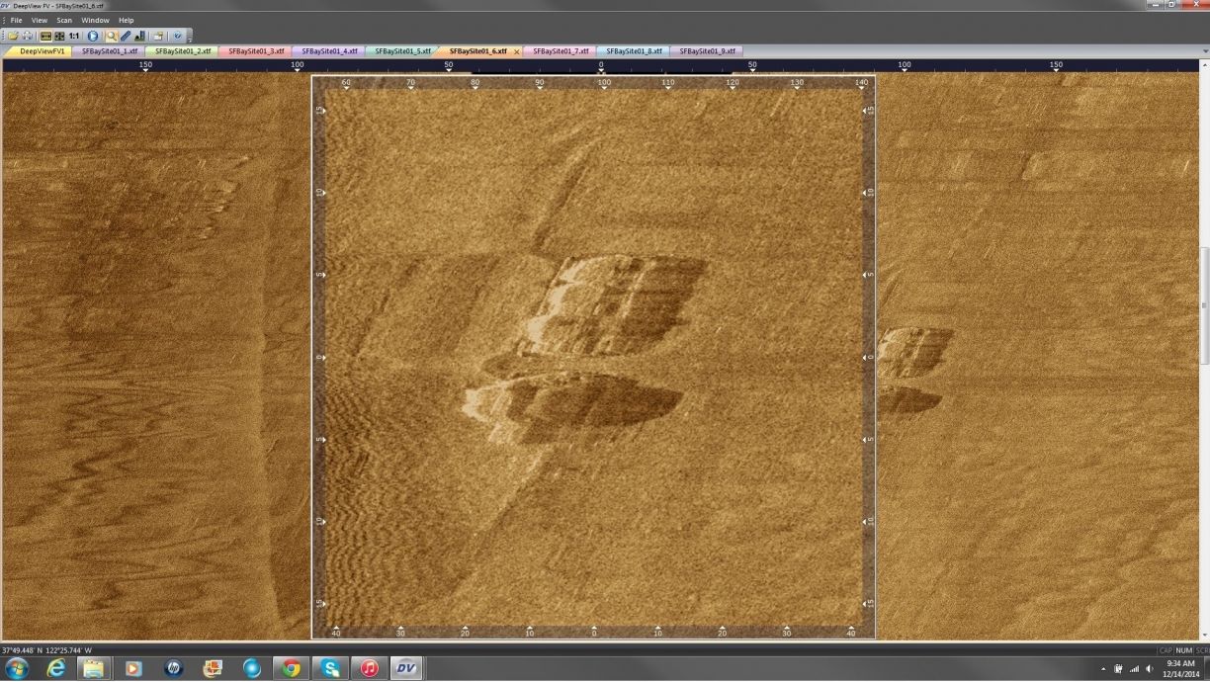Click the properties window toolbar icon

tap(158, 36)
